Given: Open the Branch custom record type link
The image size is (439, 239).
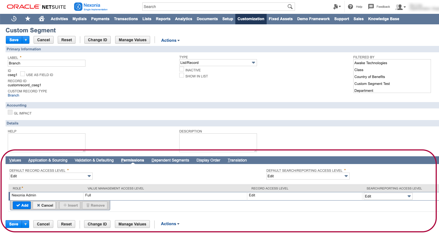Looking at the screenshot, I should pyautogui.click(x=14, y=95).
